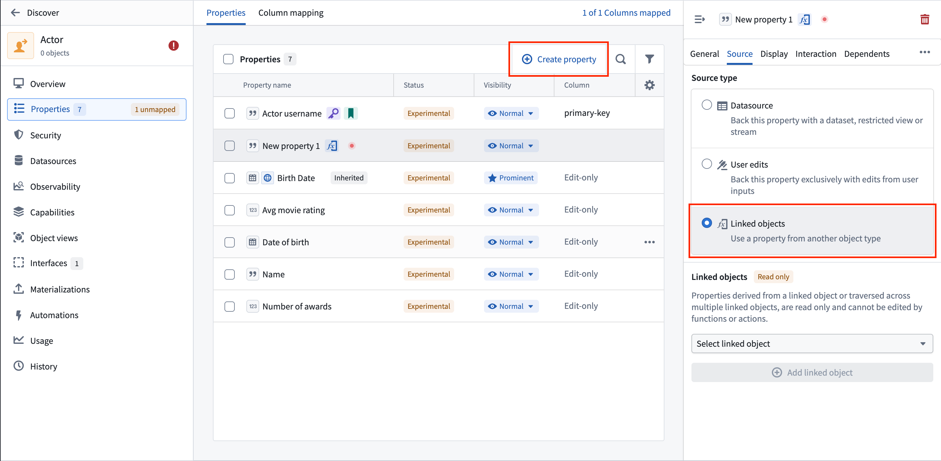
Task: Open the search properties magnifier icon
Action: click(621, 59)
